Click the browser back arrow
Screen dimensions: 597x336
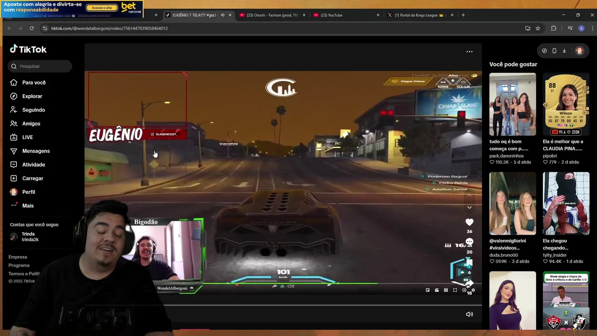tap(9, 28)
